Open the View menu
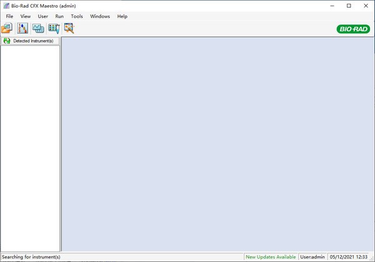The width and height of the screenshot is (375, 262). tap(25, 16)
